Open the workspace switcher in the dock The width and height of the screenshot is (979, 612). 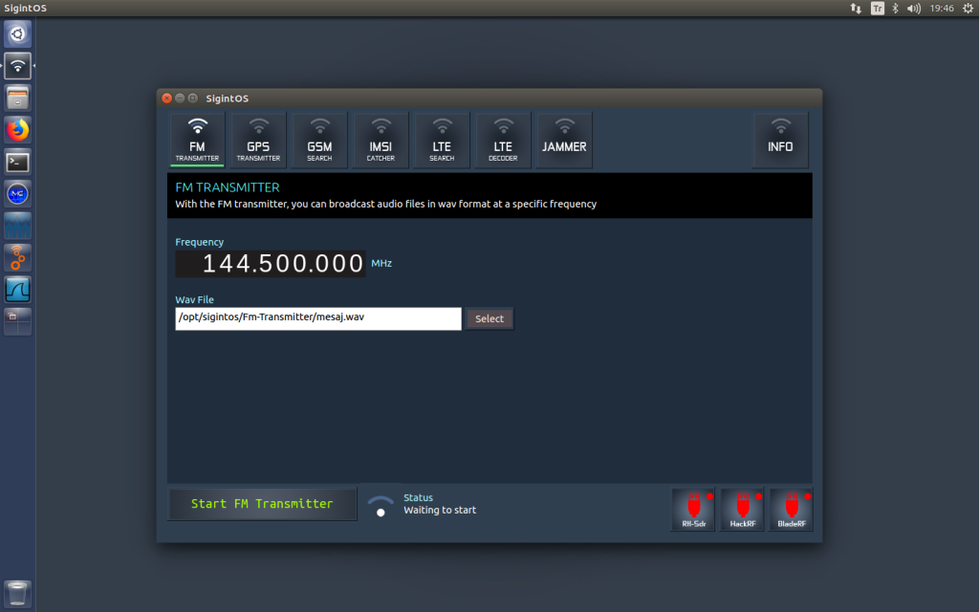point(17,322)
